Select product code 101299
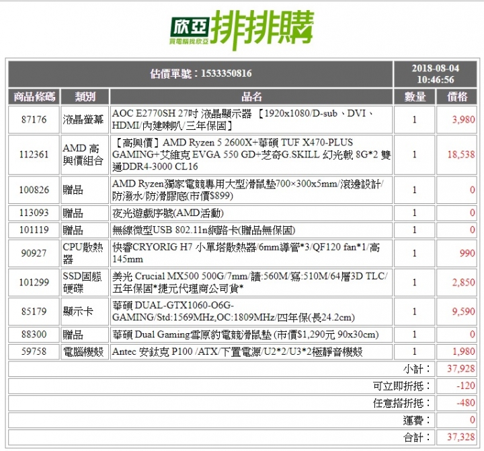484x451 pixels. (x=34, y=282)
